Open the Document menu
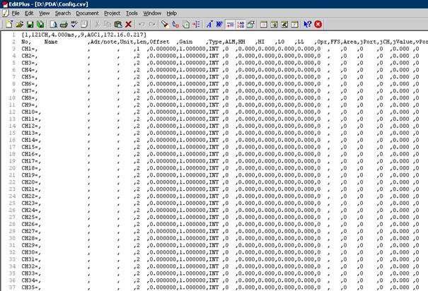 click(x=87, y=13)
